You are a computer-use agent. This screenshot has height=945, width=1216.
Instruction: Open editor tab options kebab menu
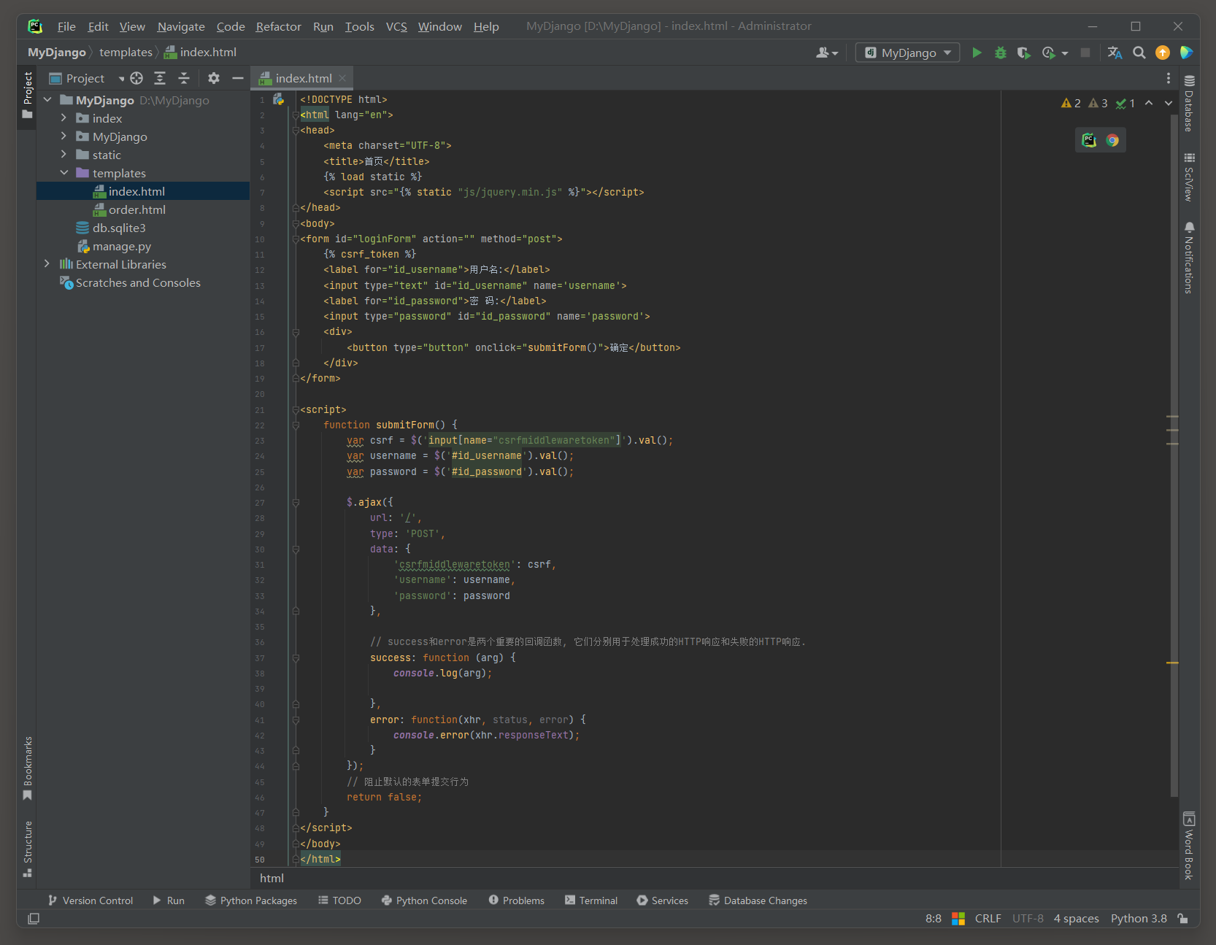tap(1168, 78)
